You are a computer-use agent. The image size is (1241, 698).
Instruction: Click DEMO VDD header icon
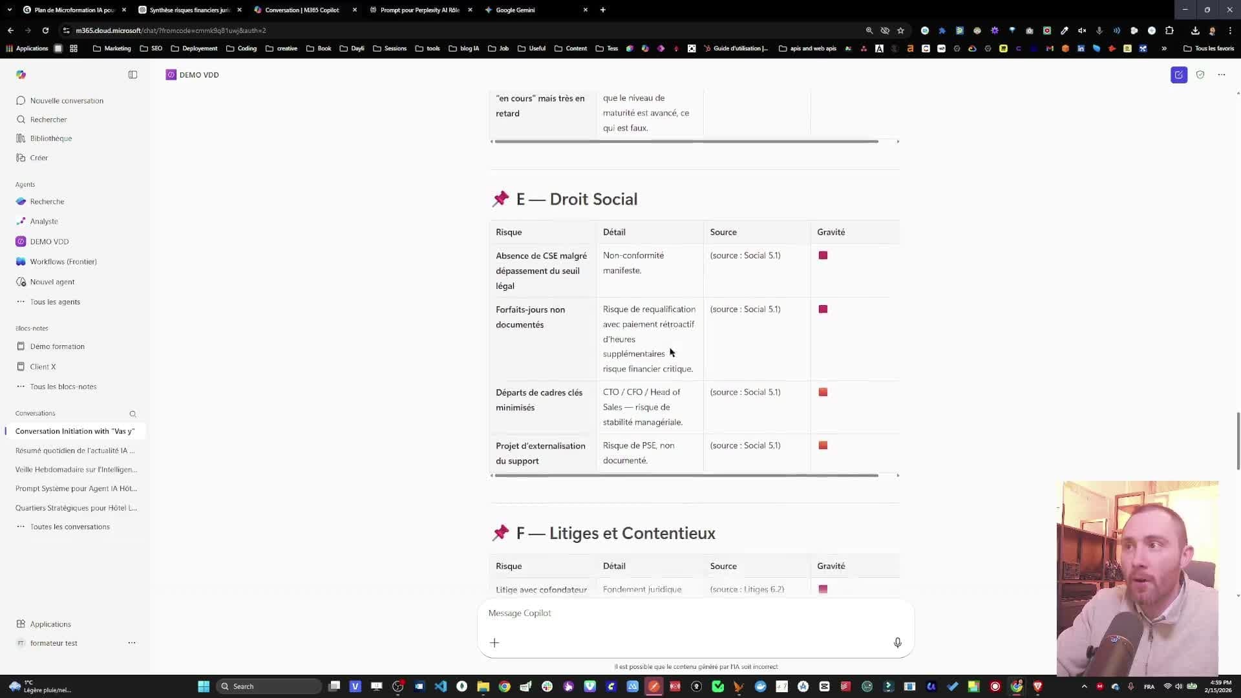tap(171, 75)
